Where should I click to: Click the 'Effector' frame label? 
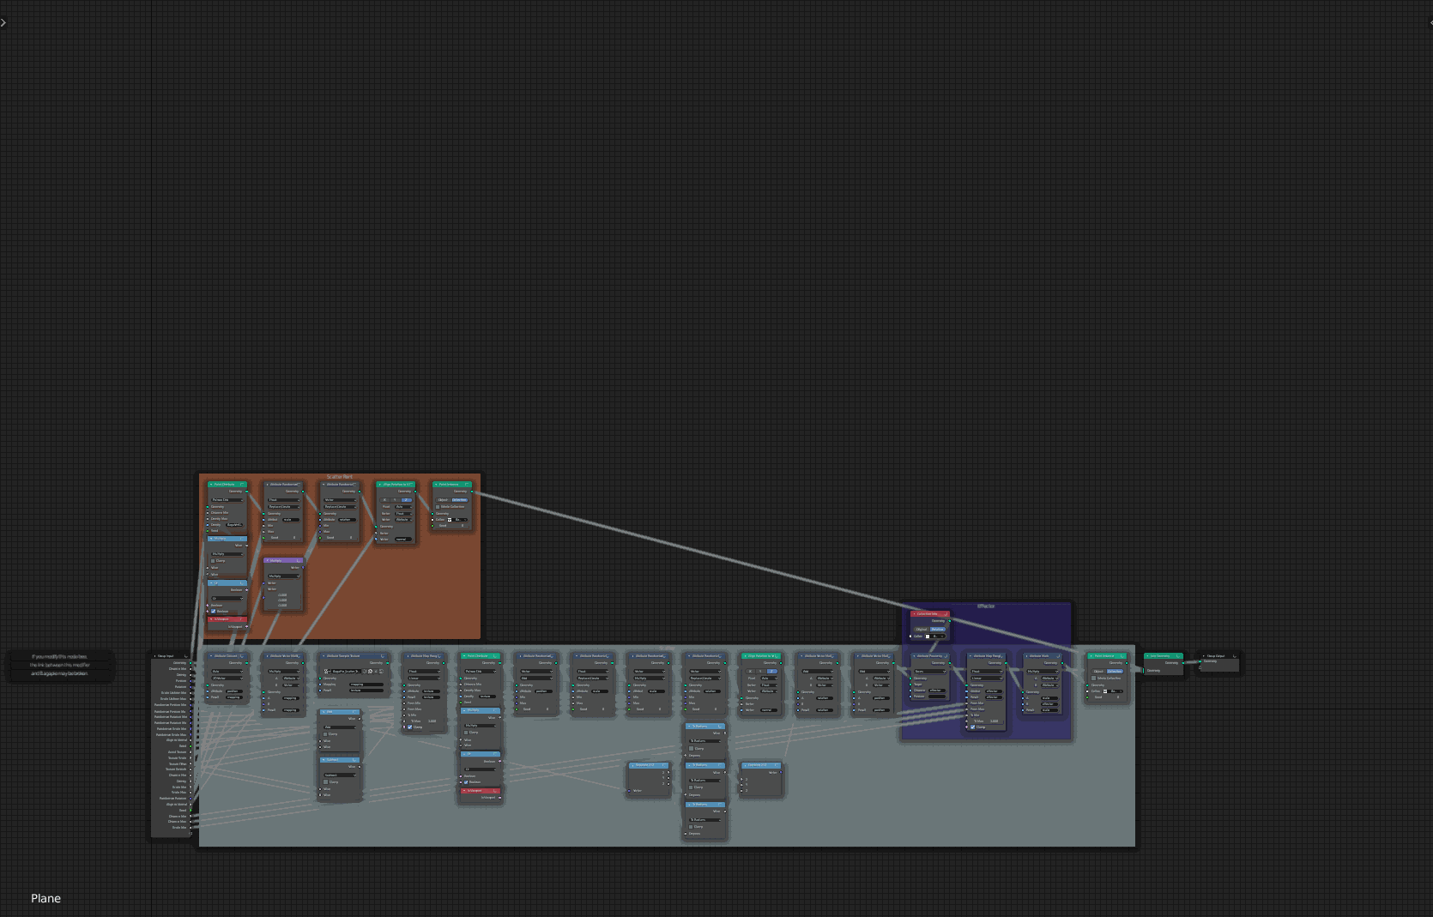pyautogui.click(x=986, y=606)
